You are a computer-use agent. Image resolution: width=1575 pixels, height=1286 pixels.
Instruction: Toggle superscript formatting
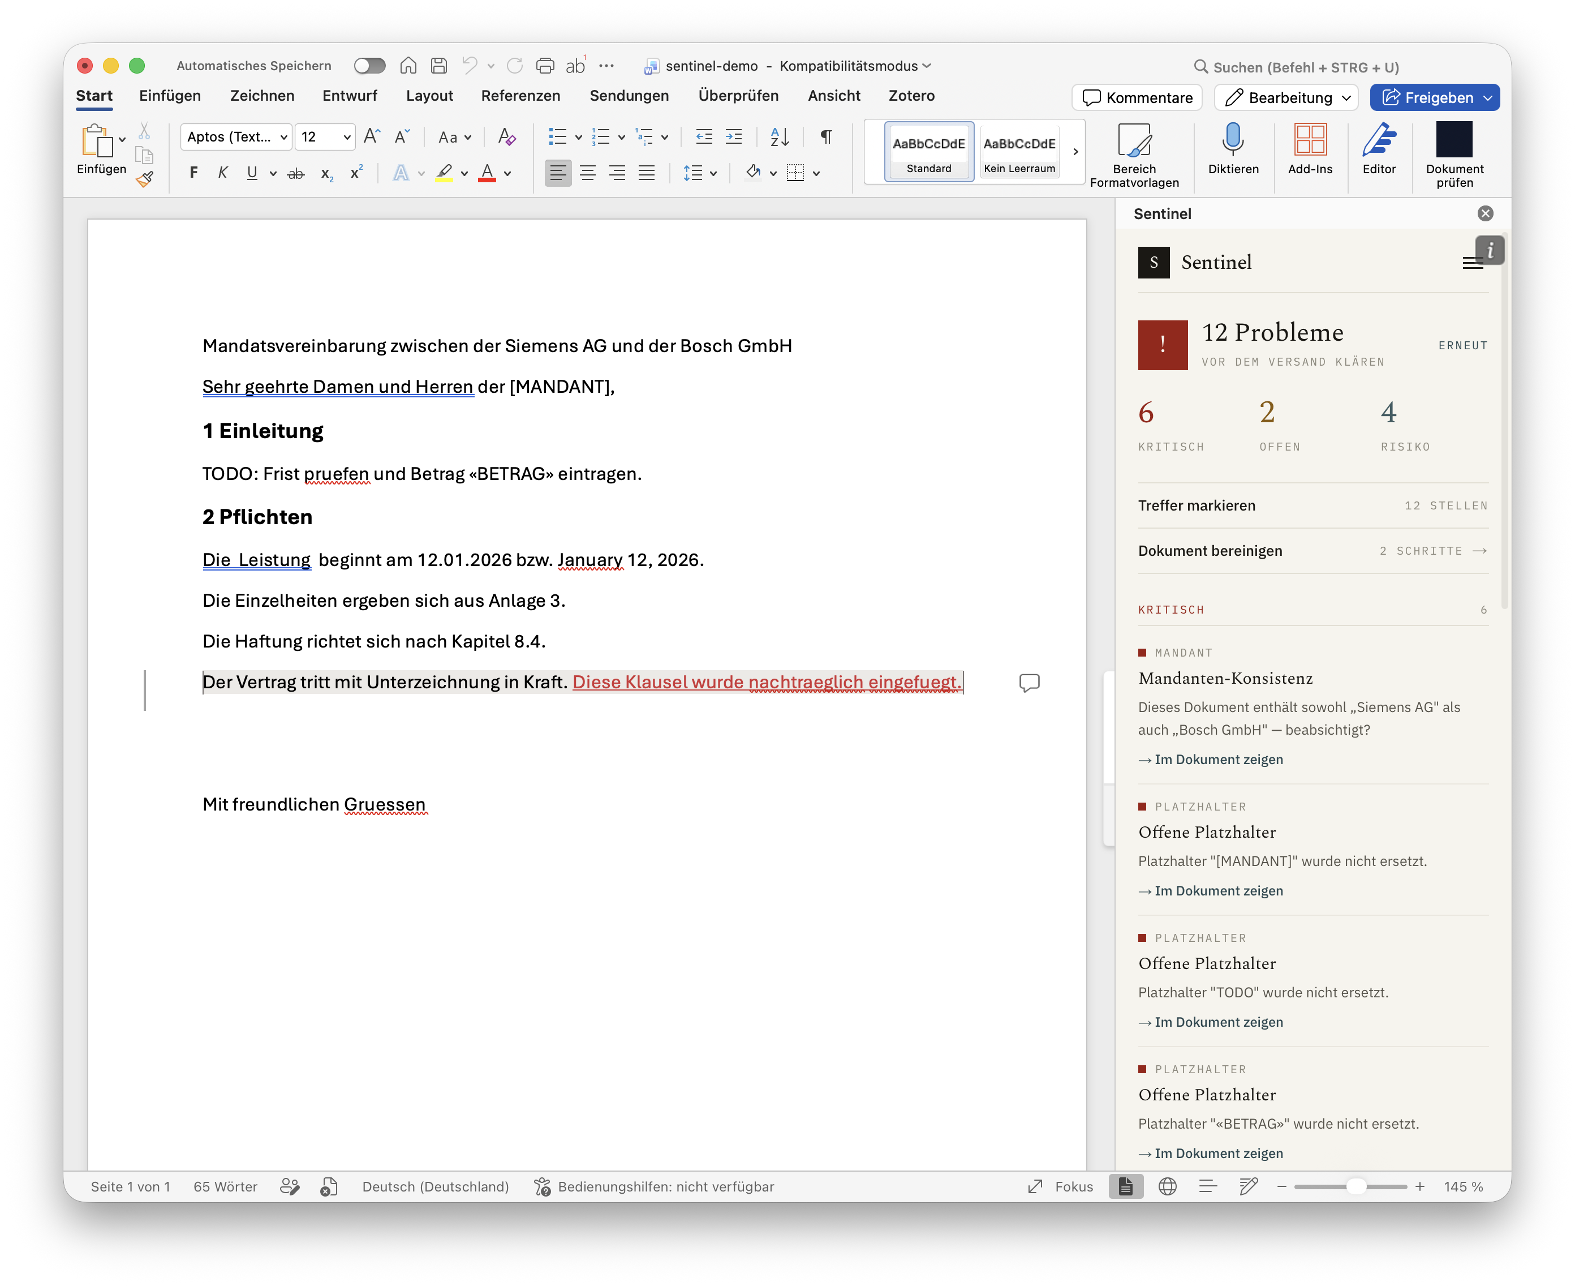pyautogui.click(x=356, y=173)
